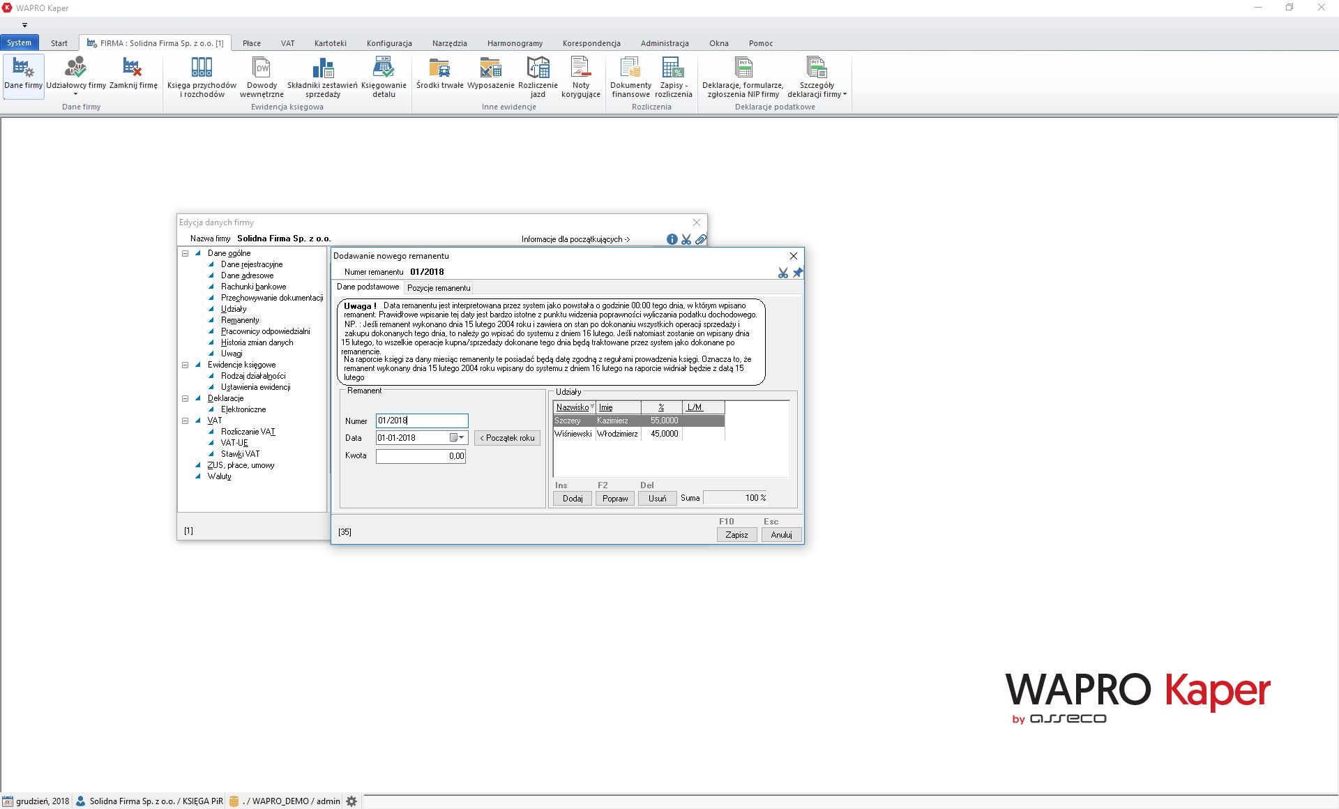This screenshot has width=1339, height=809.
Task: Click calendar icon beside grudzień, 2018
Action: pos(8,801)
